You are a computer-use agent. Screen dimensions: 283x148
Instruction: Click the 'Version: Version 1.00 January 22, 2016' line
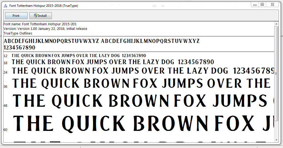click(x=45, y=29)
